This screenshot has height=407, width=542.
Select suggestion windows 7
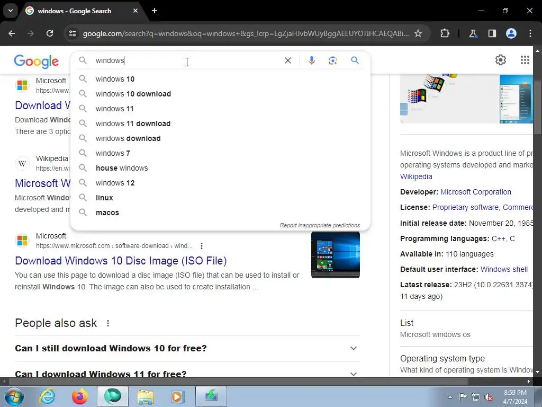220,153
